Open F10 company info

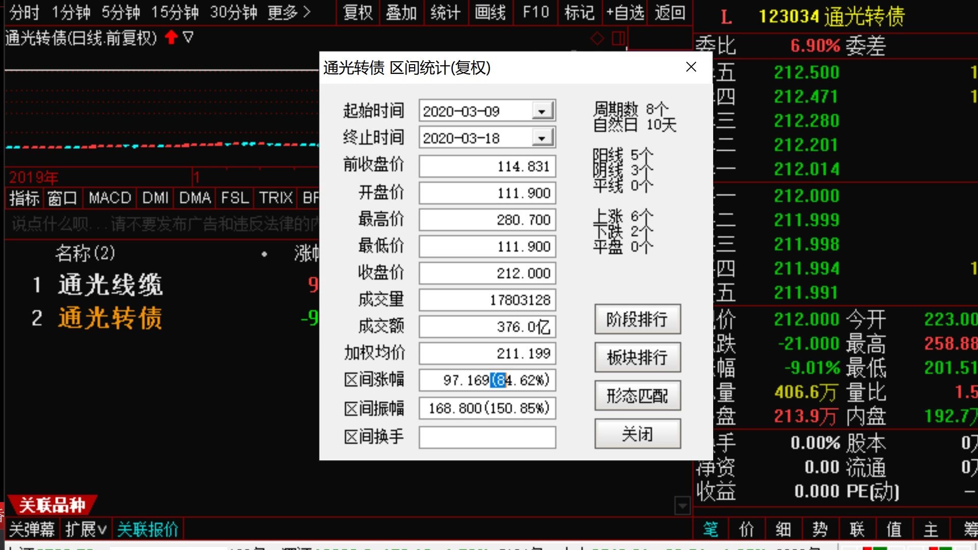[536, 12]
